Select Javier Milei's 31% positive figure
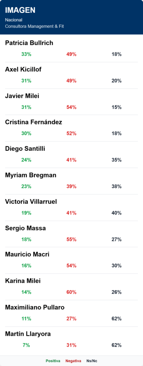This screenshot has width=143, height=366. click(x=26, y=107)
